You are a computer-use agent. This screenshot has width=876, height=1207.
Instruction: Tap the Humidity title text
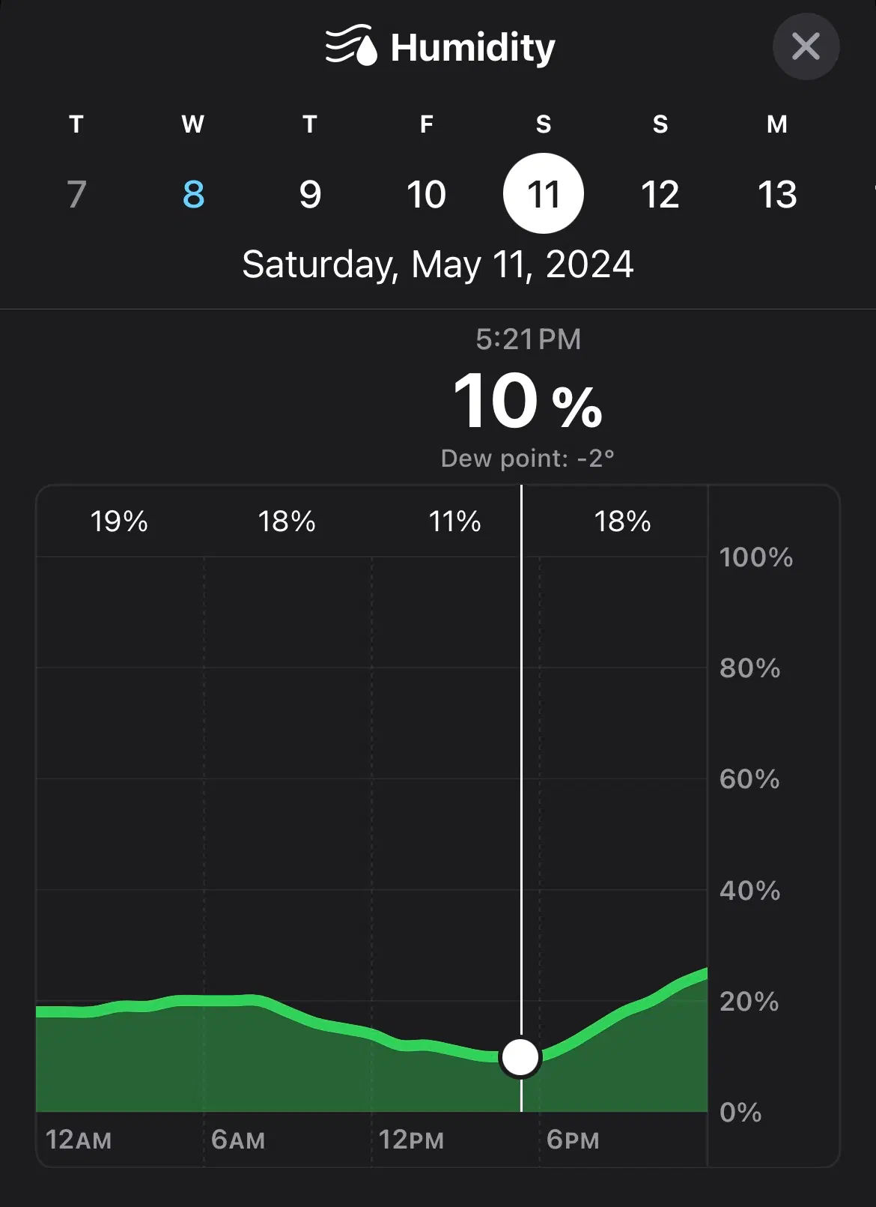(472, 48)
